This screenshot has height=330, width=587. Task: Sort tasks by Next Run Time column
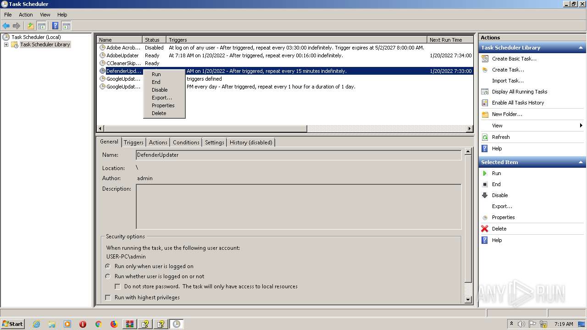click(x=450, y=40)
